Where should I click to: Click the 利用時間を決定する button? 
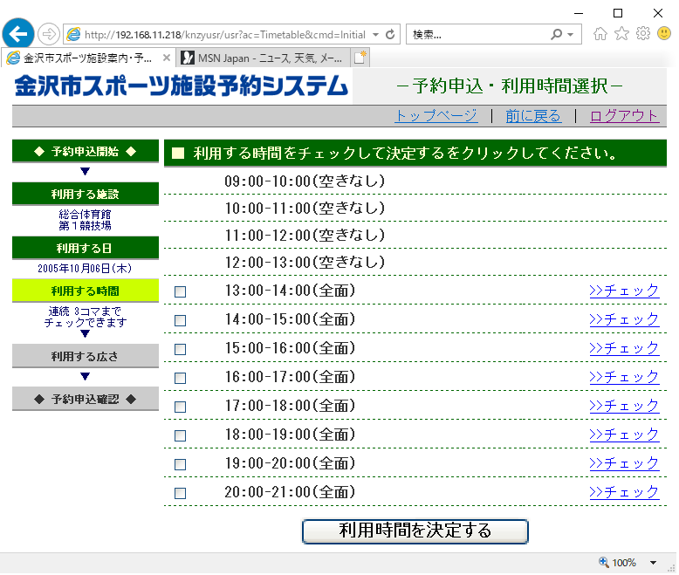(x=415, y=531)
